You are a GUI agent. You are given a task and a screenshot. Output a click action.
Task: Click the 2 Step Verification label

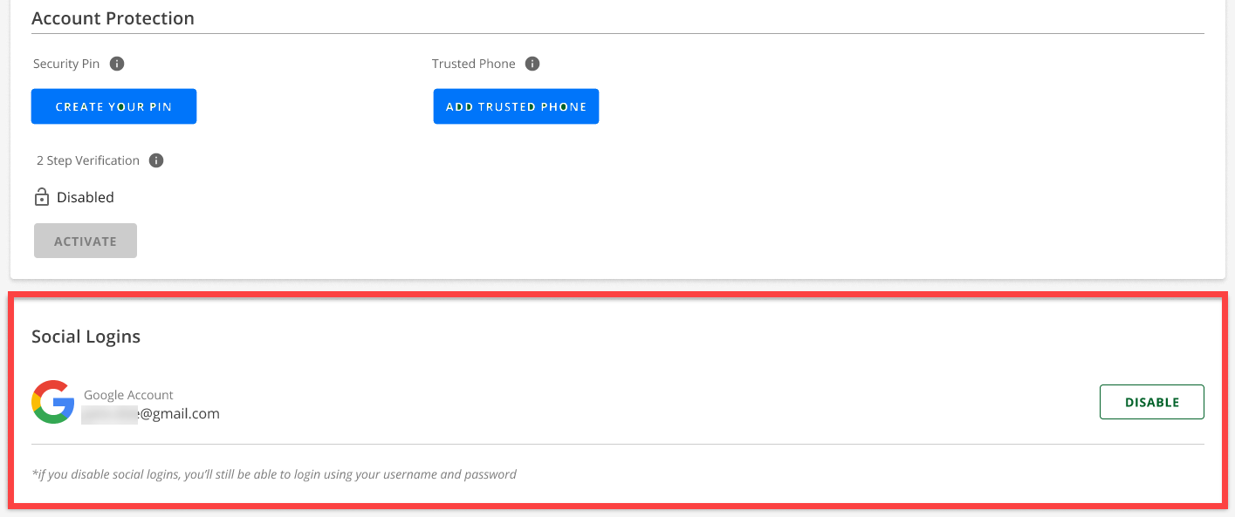(87, 160)
